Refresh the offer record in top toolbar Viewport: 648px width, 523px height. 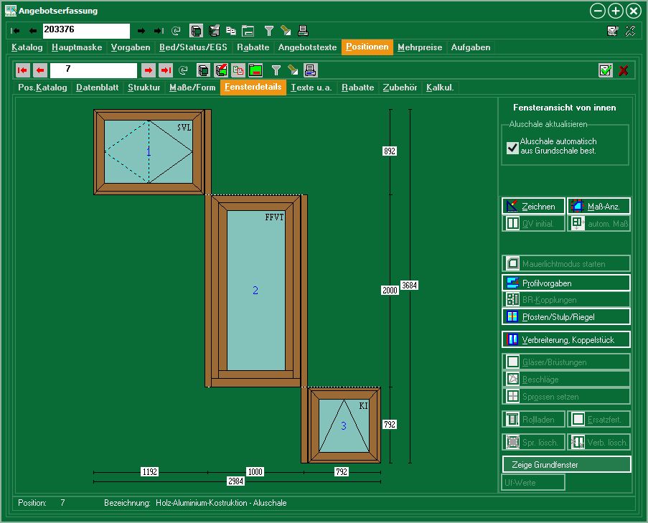[x=176, y=31]
